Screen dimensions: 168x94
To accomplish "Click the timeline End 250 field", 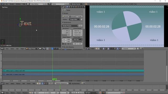I will [x=53, y=93].
